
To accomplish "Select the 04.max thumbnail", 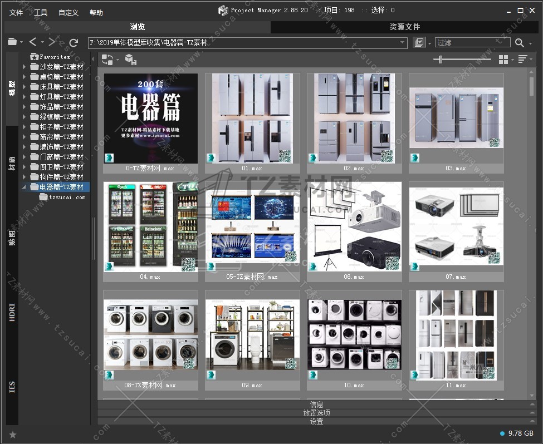I will [150, 227].
